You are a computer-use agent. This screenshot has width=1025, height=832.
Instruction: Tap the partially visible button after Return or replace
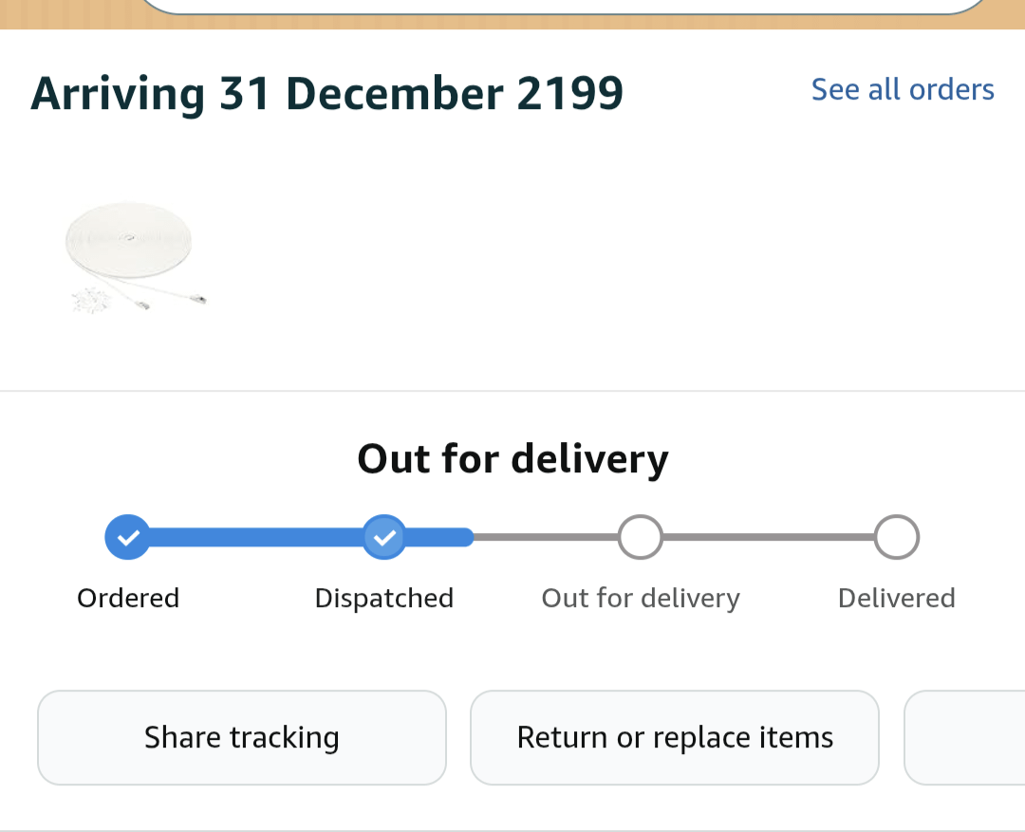point(966,738)
